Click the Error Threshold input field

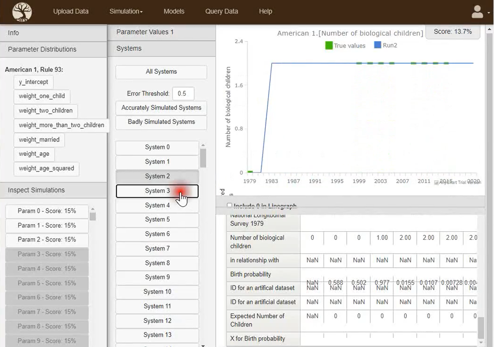pos(183,94)
